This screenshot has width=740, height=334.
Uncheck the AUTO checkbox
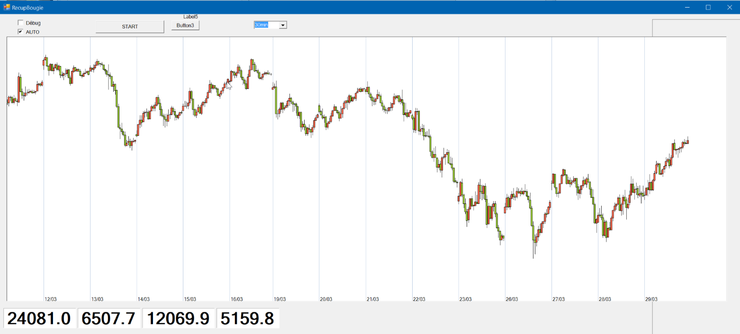[20, 32]
